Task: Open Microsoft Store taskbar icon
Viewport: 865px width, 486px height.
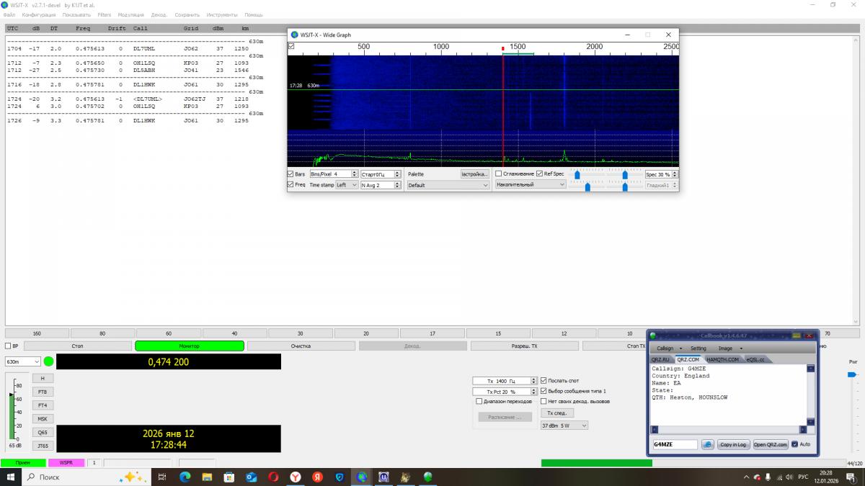Action: [x=229, y=477]
